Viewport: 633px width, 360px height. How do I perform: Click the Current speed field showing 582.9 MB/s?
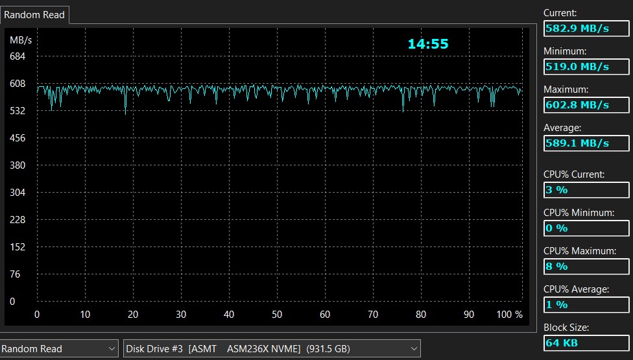point(586,29)
